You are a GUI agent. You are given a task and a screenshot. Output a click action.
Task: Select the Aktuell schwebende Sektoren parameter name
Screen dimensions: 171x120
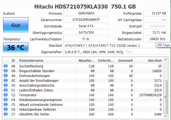point(41,104)
